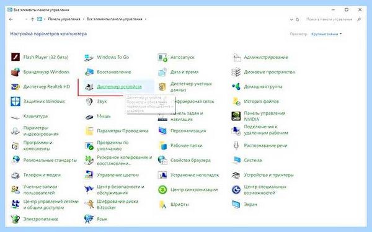Click the Программы и компоненты icon
This screenshot has height=232, width=372.
tap(15, 146)
